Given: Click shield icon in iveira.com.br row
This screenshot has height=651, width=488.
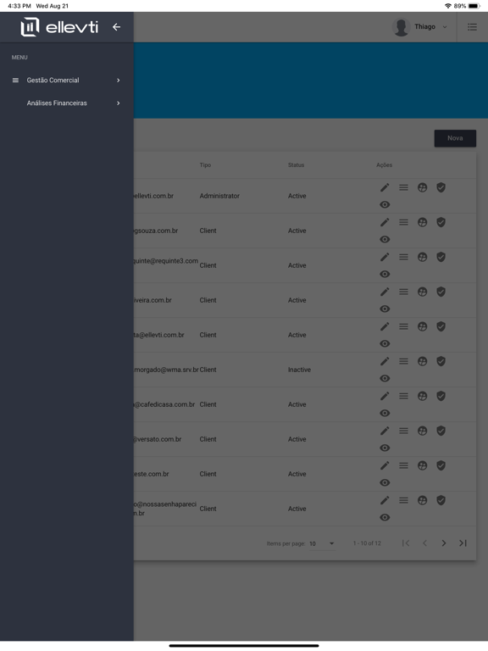Looking at the screenshot, I should pyautogui.click(x=441, y=292).
